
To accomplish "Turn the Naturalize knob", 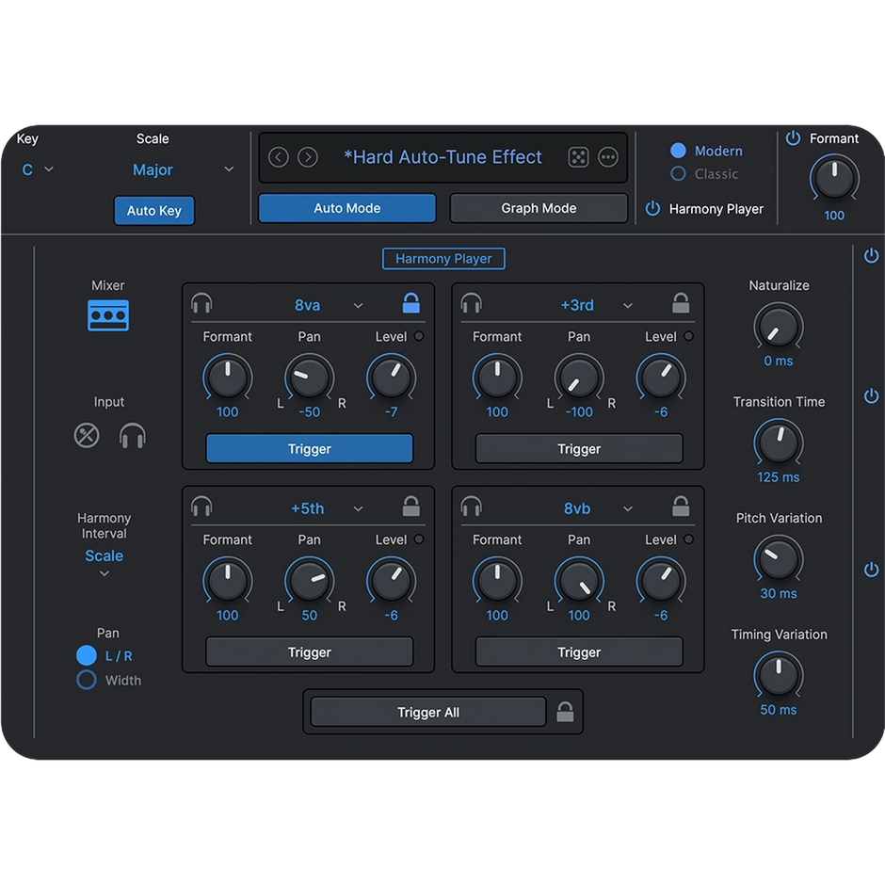I will (x=778, y=329).
